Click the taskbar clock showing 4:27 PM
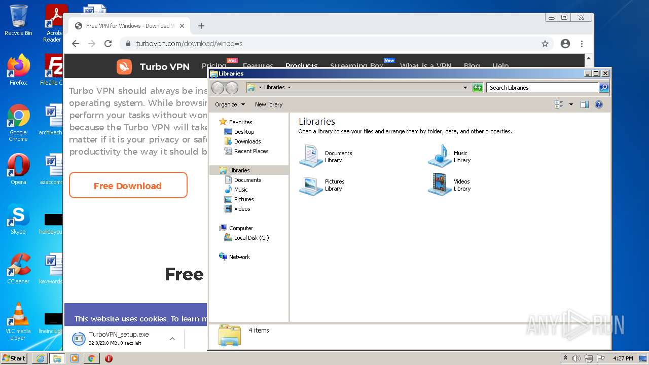This screenshot has height=365, width=649. tap(623, 358)
